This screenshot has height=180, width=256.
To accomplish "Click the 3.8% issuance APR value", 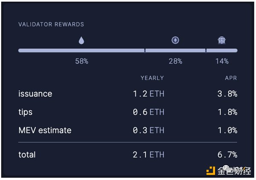I will pos(227,94).
